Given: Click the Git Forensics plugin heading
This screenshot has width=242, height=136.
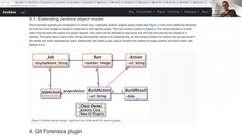Looking at the screenshot, I should pos(56,131).
